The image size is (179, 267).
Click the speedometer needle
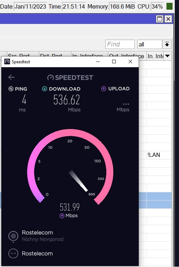coord(78,181)
